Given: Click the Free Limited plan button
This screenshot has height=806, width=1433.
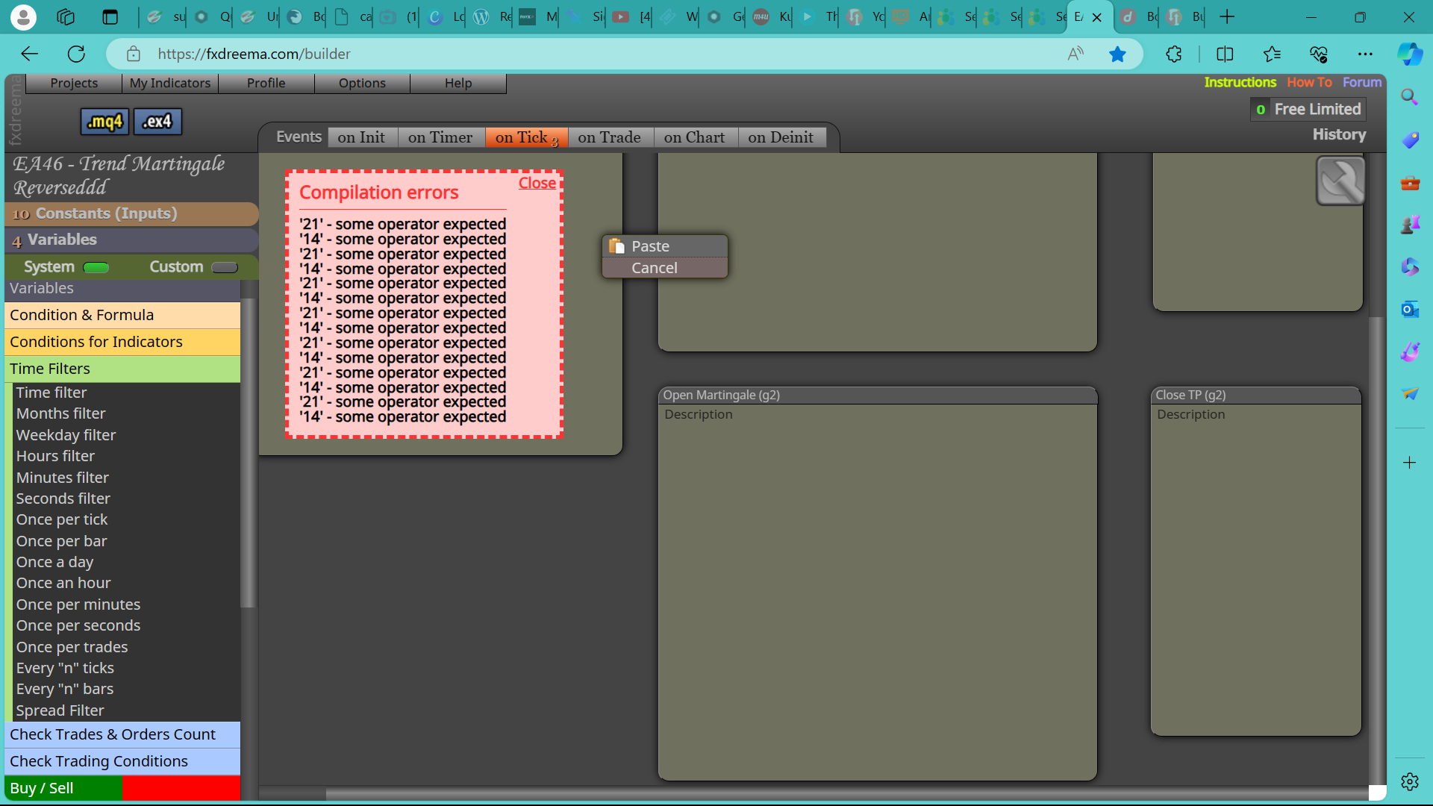Looking at the screenshot, I should coord(1308,109).
